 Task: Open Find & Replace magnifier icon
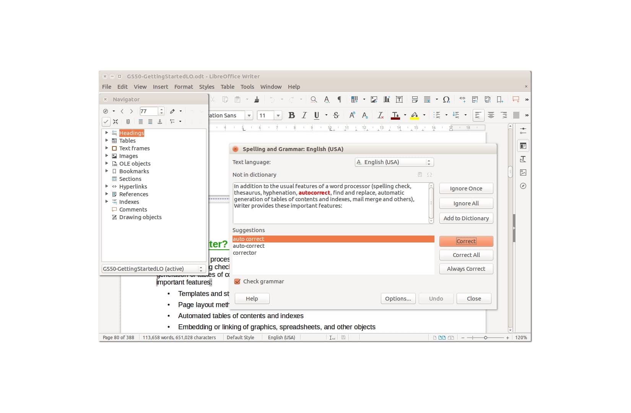coord(314,99)
